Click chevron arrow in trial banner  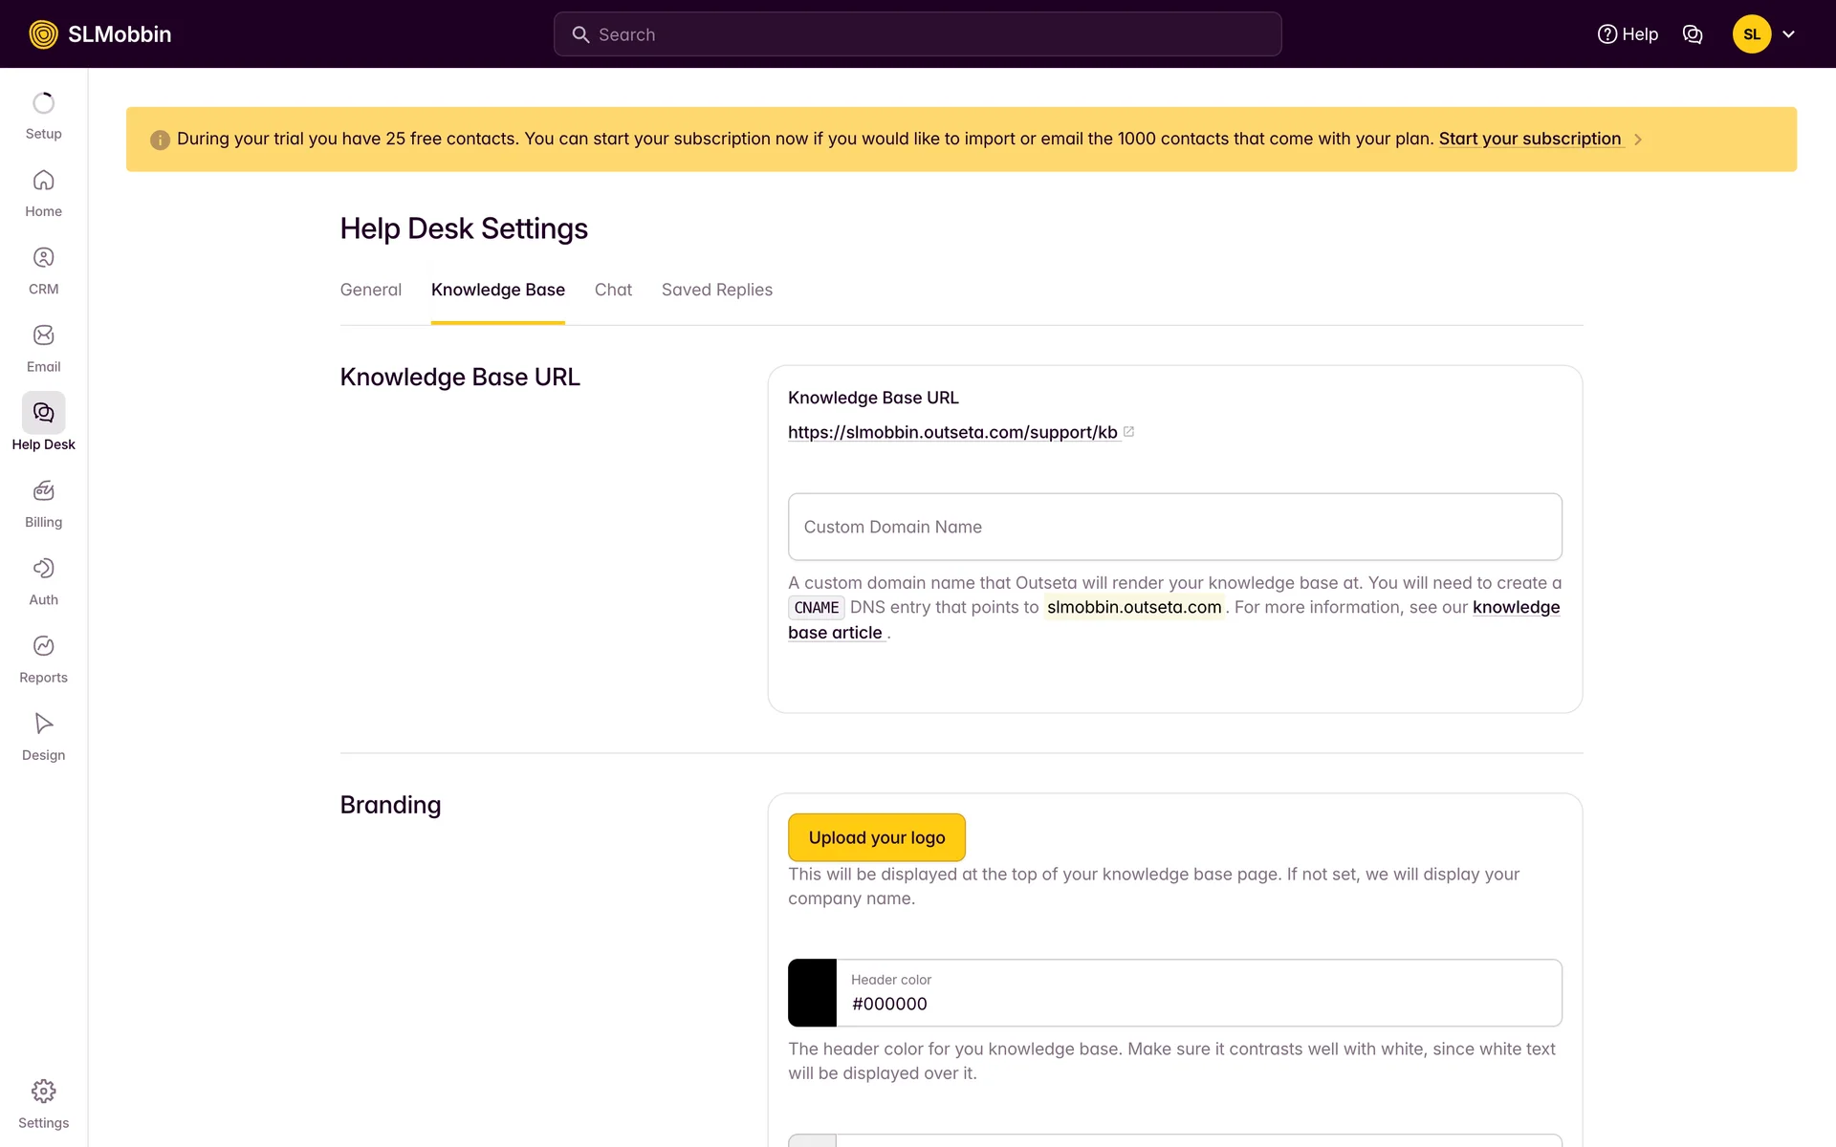coord(1638,140)
